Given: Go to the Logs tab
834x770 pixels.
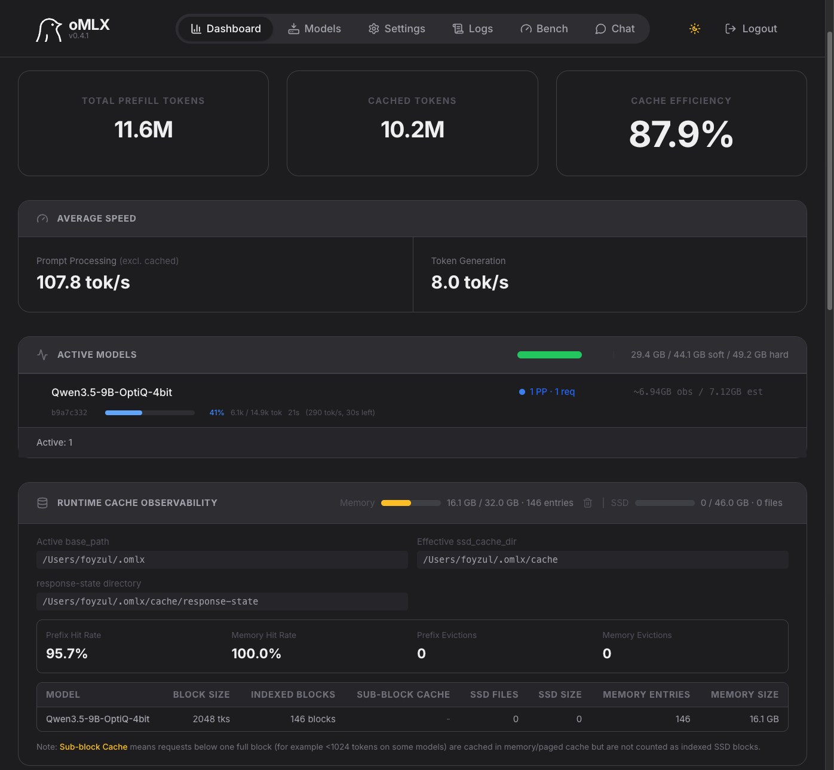Looking at the screenshot, I should [473, 29].
